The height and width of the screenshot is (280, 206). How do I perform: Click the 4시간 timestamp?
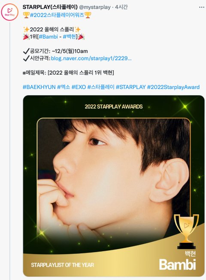121,7
